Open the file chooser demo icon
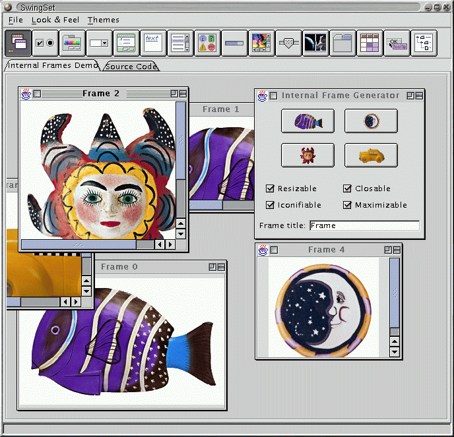The height and width of the screenshot is (437, 454). click(x=126, y=43)
